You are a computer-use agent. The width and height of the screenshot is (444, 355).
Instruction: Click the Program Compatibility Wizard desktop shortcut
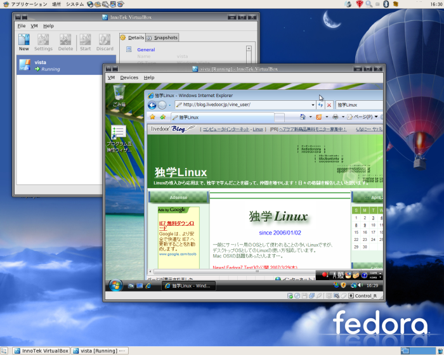click(x=119, y=139)
